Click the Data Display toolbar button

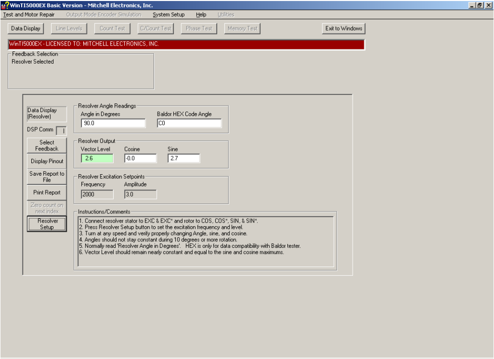coord(26,28)
